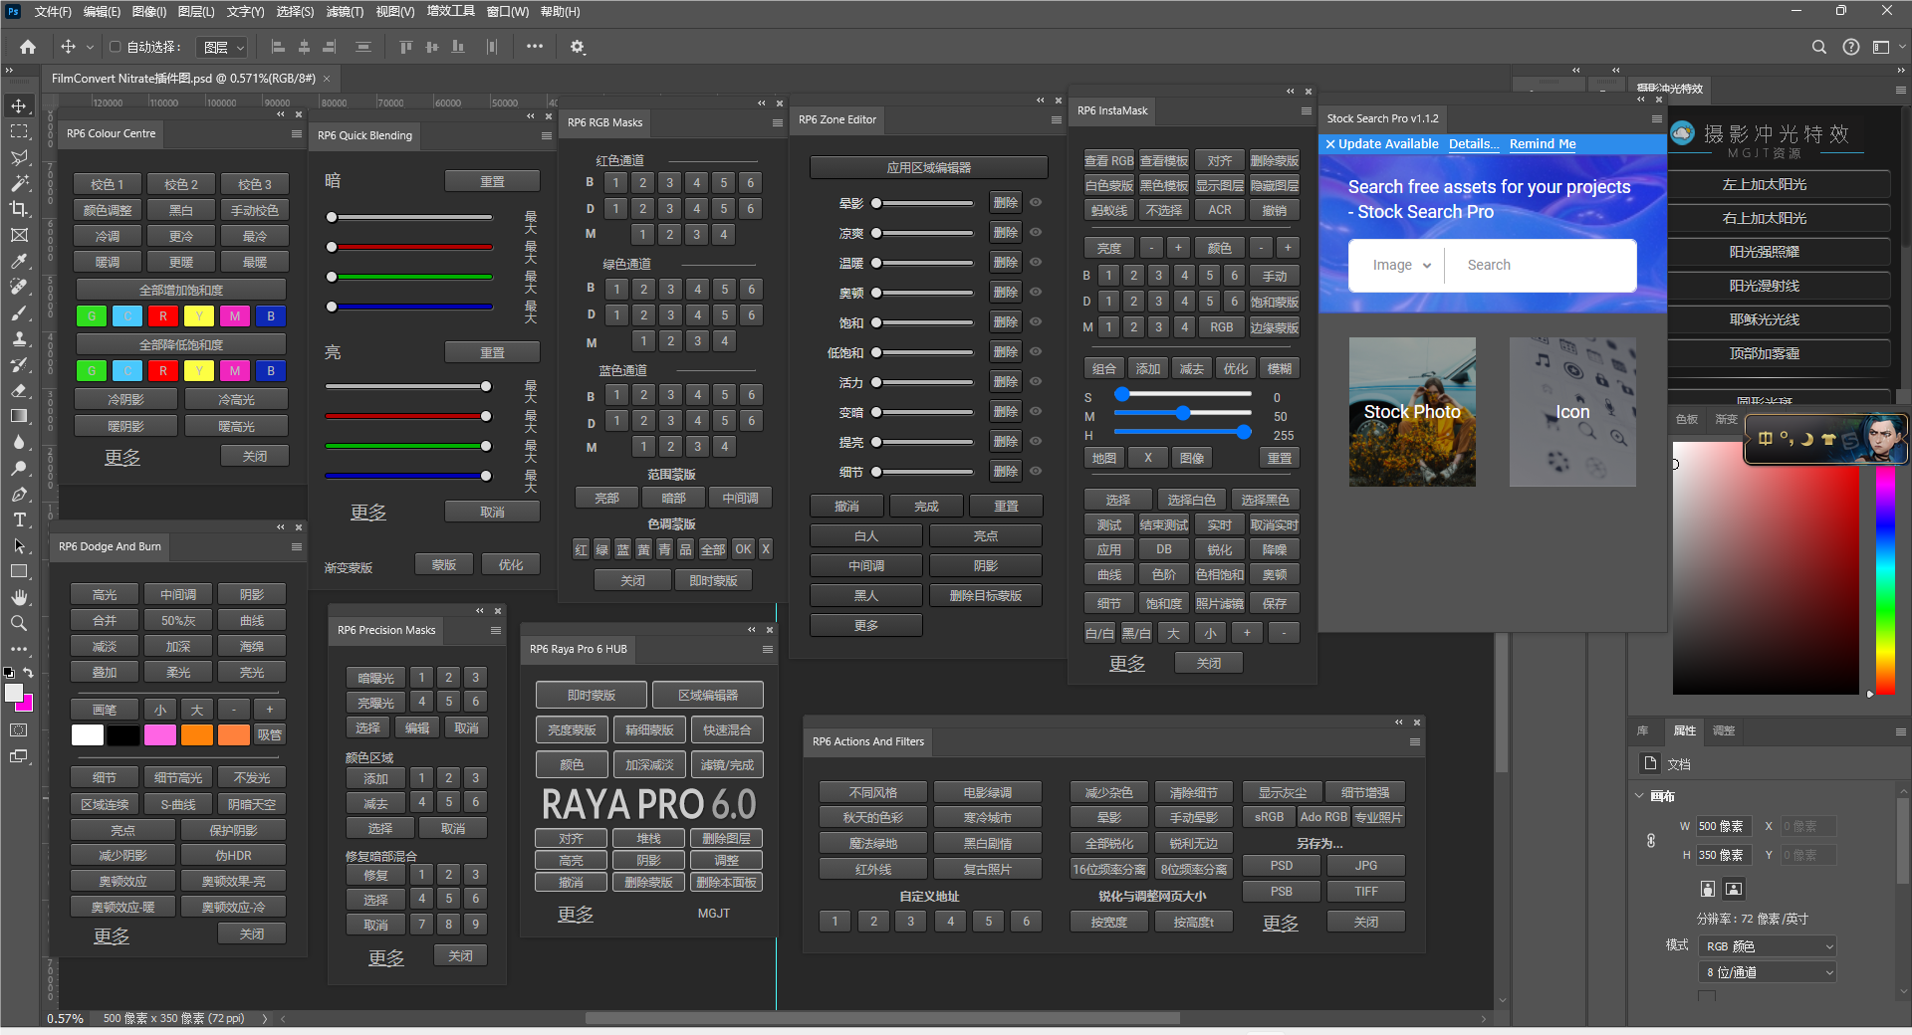Click 应用区域编辑器 button in Zone Editor
Image resolution: width=1912 pixels, height=1035 pixels.
pos(928,167)
